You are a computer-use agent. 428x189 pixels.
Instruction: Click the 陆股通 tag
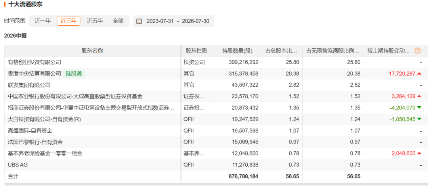point(74,74)
